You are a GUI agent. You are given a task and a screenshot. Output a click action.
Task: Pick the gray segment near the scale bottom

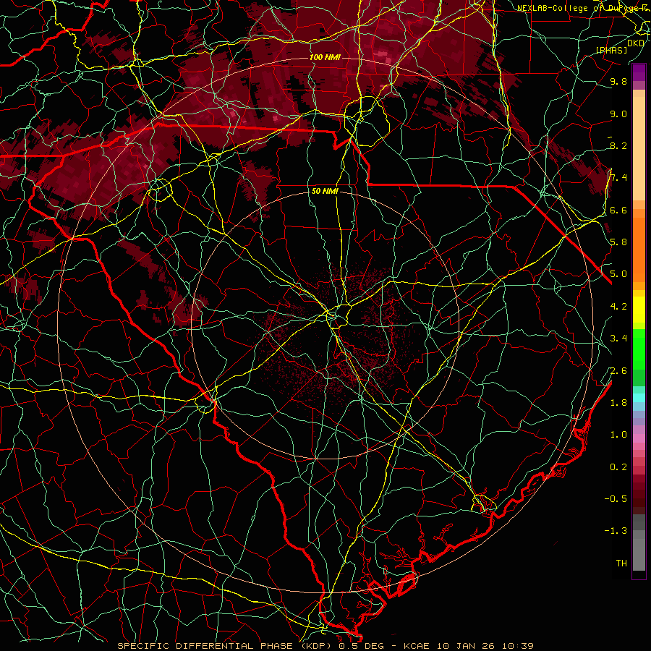639,554
